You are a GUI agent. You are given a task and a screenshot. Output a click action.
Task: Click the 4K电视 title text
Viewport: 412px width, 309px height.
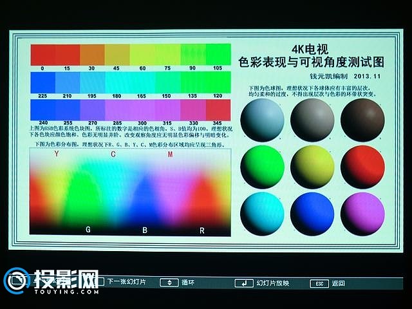310,50
